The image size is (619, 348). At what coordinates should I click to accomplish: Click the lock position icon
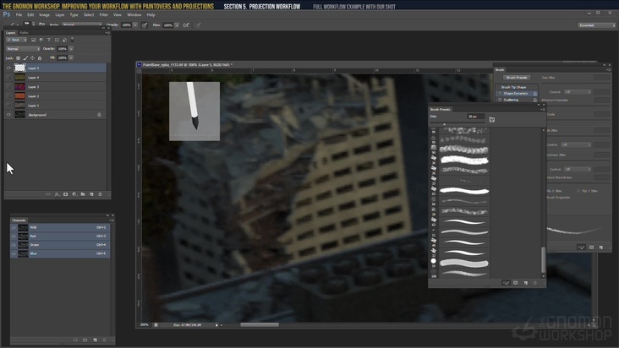(32, 58)
